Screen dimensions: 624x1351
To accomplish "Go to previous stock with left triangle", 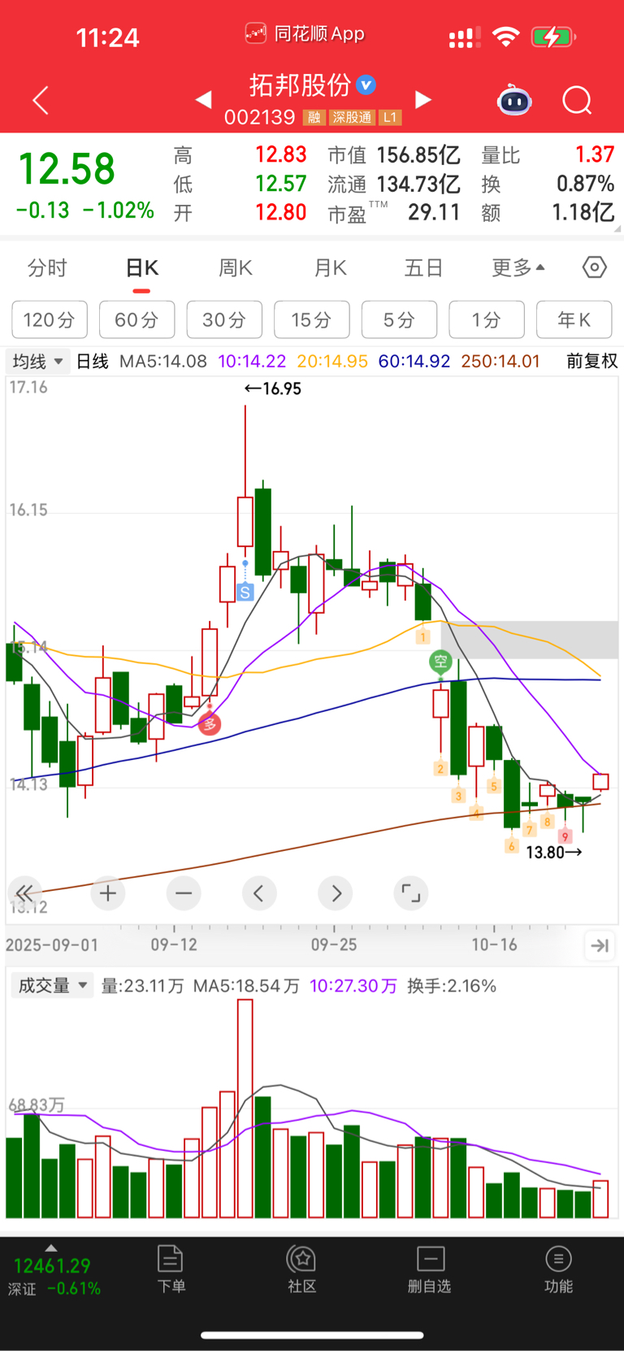I will 204,99.
